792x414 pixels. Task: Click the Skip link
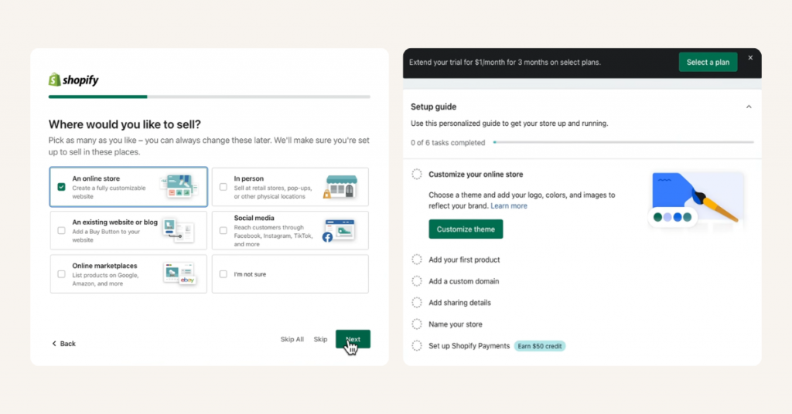[320, 339]
